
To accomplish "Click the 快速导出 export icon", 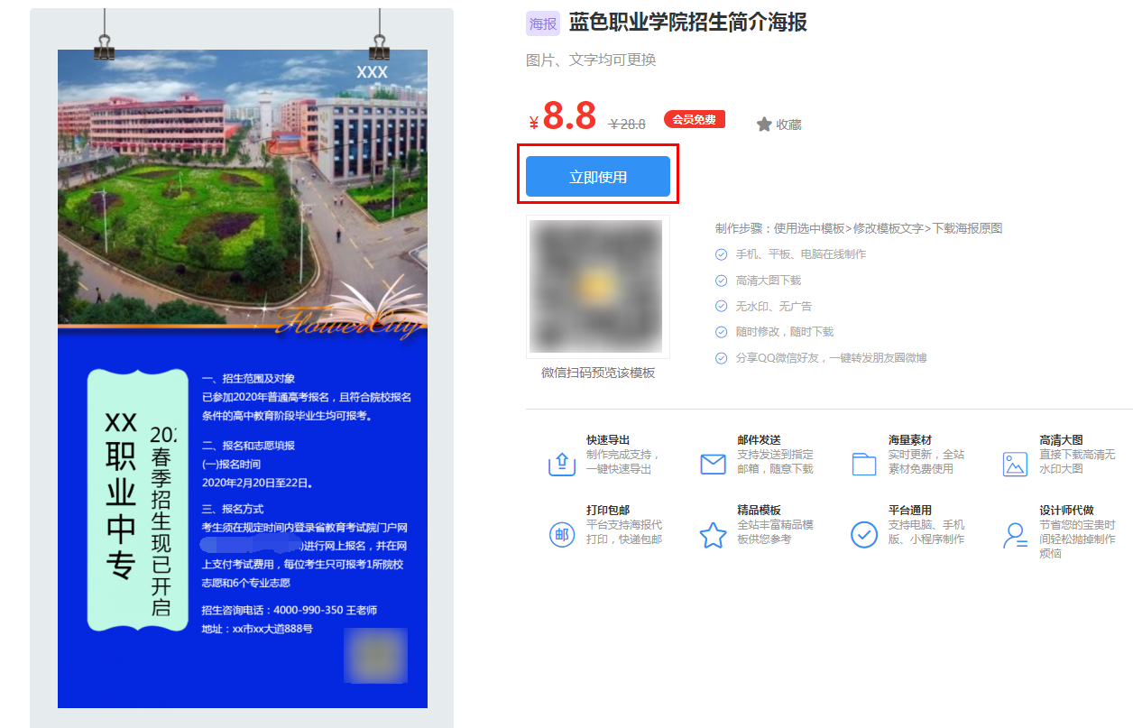I will click(x=562, y=464).
